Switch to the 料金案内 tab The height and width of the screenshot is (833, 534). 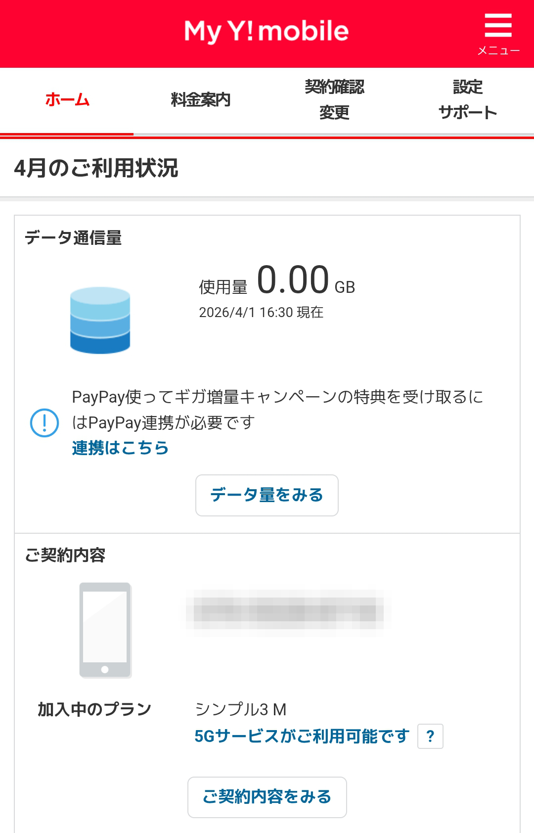[200, 100]
